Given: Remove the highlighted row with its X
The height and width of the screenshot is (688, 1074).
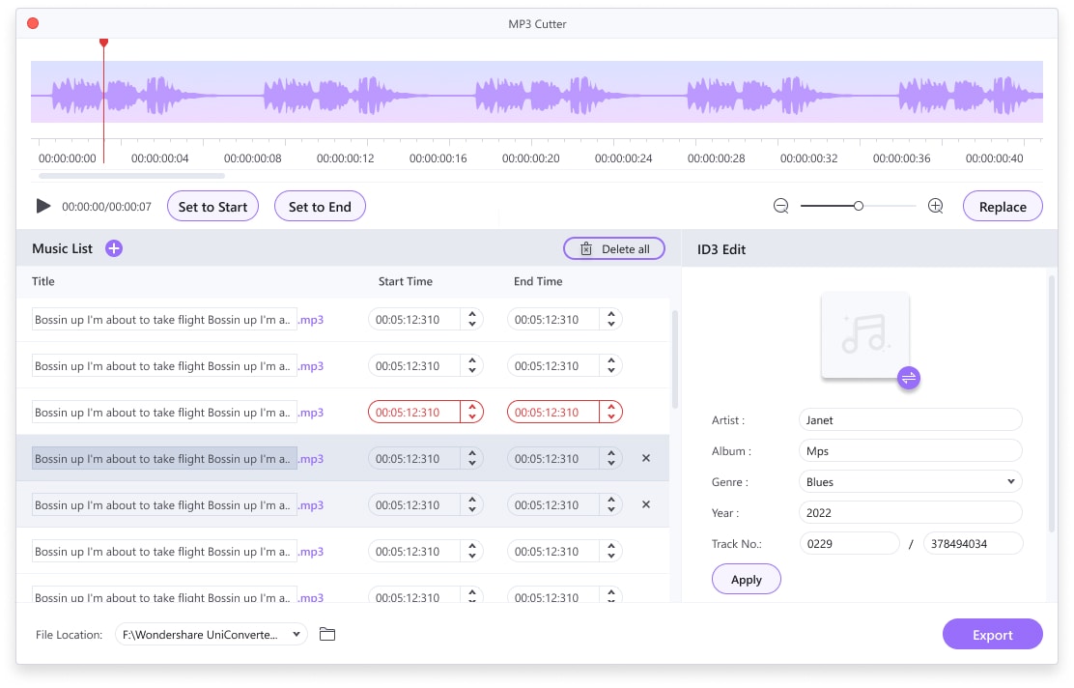Looking at the screenshot, I should click(646, 458).
